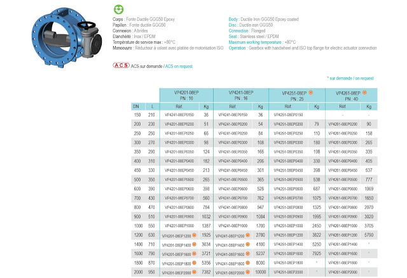The width and height of the screenshot is (407, 278).
Task: Click orange icon next to VP4201-08EP1200
Action: point(194,235)
